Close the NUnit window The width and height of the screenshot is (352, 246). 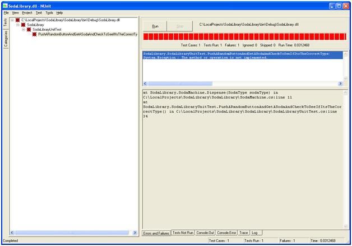coord(346,6)
